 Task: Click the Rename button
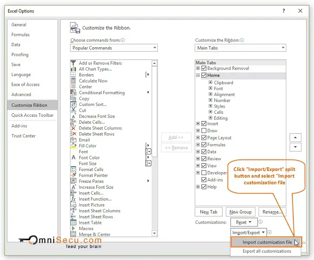click(x=272, y=212)
